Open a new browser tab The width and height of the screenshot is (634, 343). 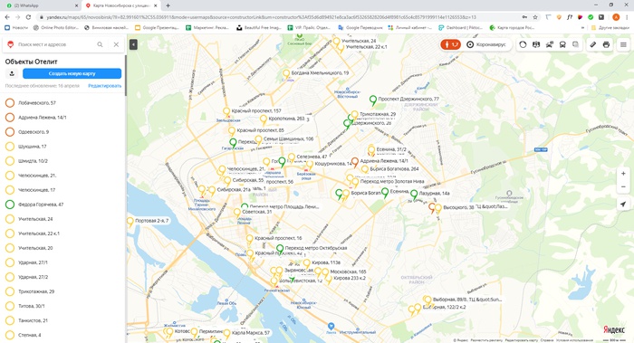tap(168, 5)
